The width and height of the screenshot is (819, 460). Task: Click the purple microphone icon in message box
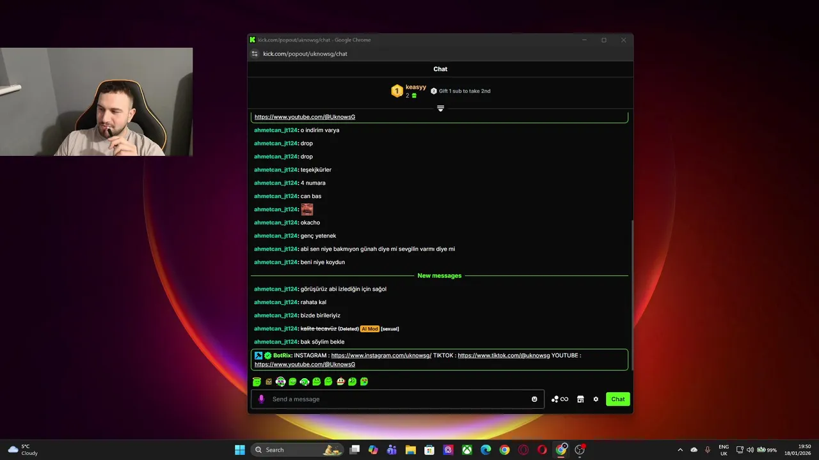[x=261, y=399]
